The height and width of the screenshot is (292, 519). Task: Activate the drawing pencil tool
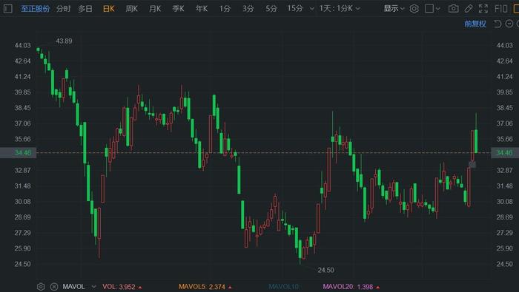pyautogui.click(x=468, y=9)
